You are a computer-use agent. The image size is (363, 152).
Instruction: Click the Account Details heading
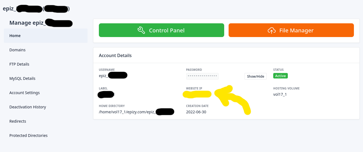point(115,55)
